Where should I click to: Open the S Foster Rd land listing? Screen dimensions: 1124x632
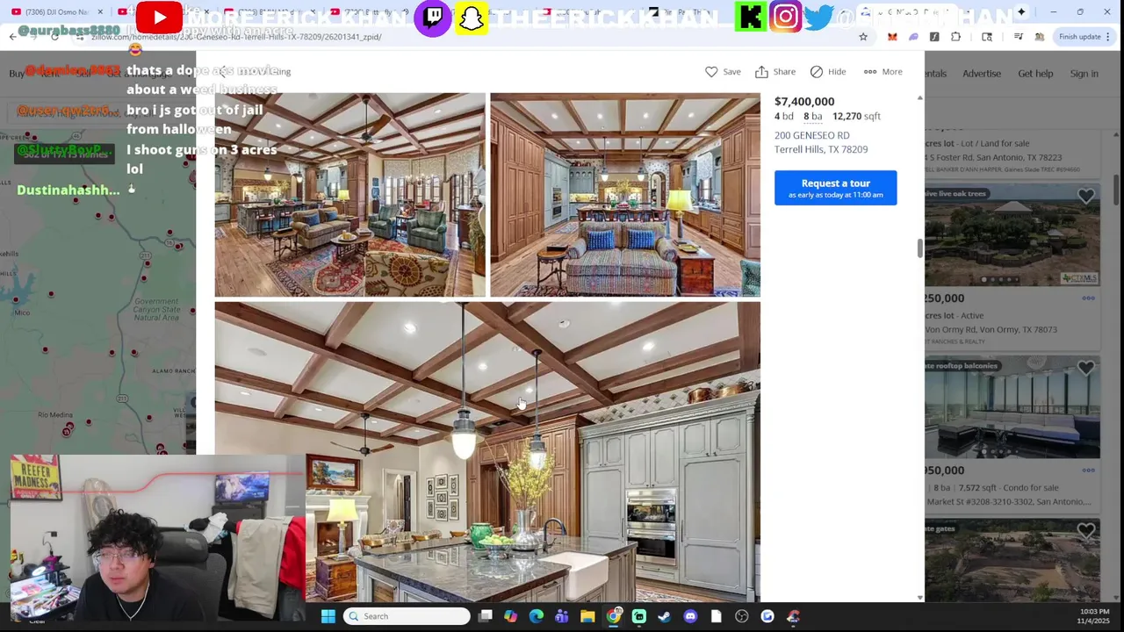(993, 158)
